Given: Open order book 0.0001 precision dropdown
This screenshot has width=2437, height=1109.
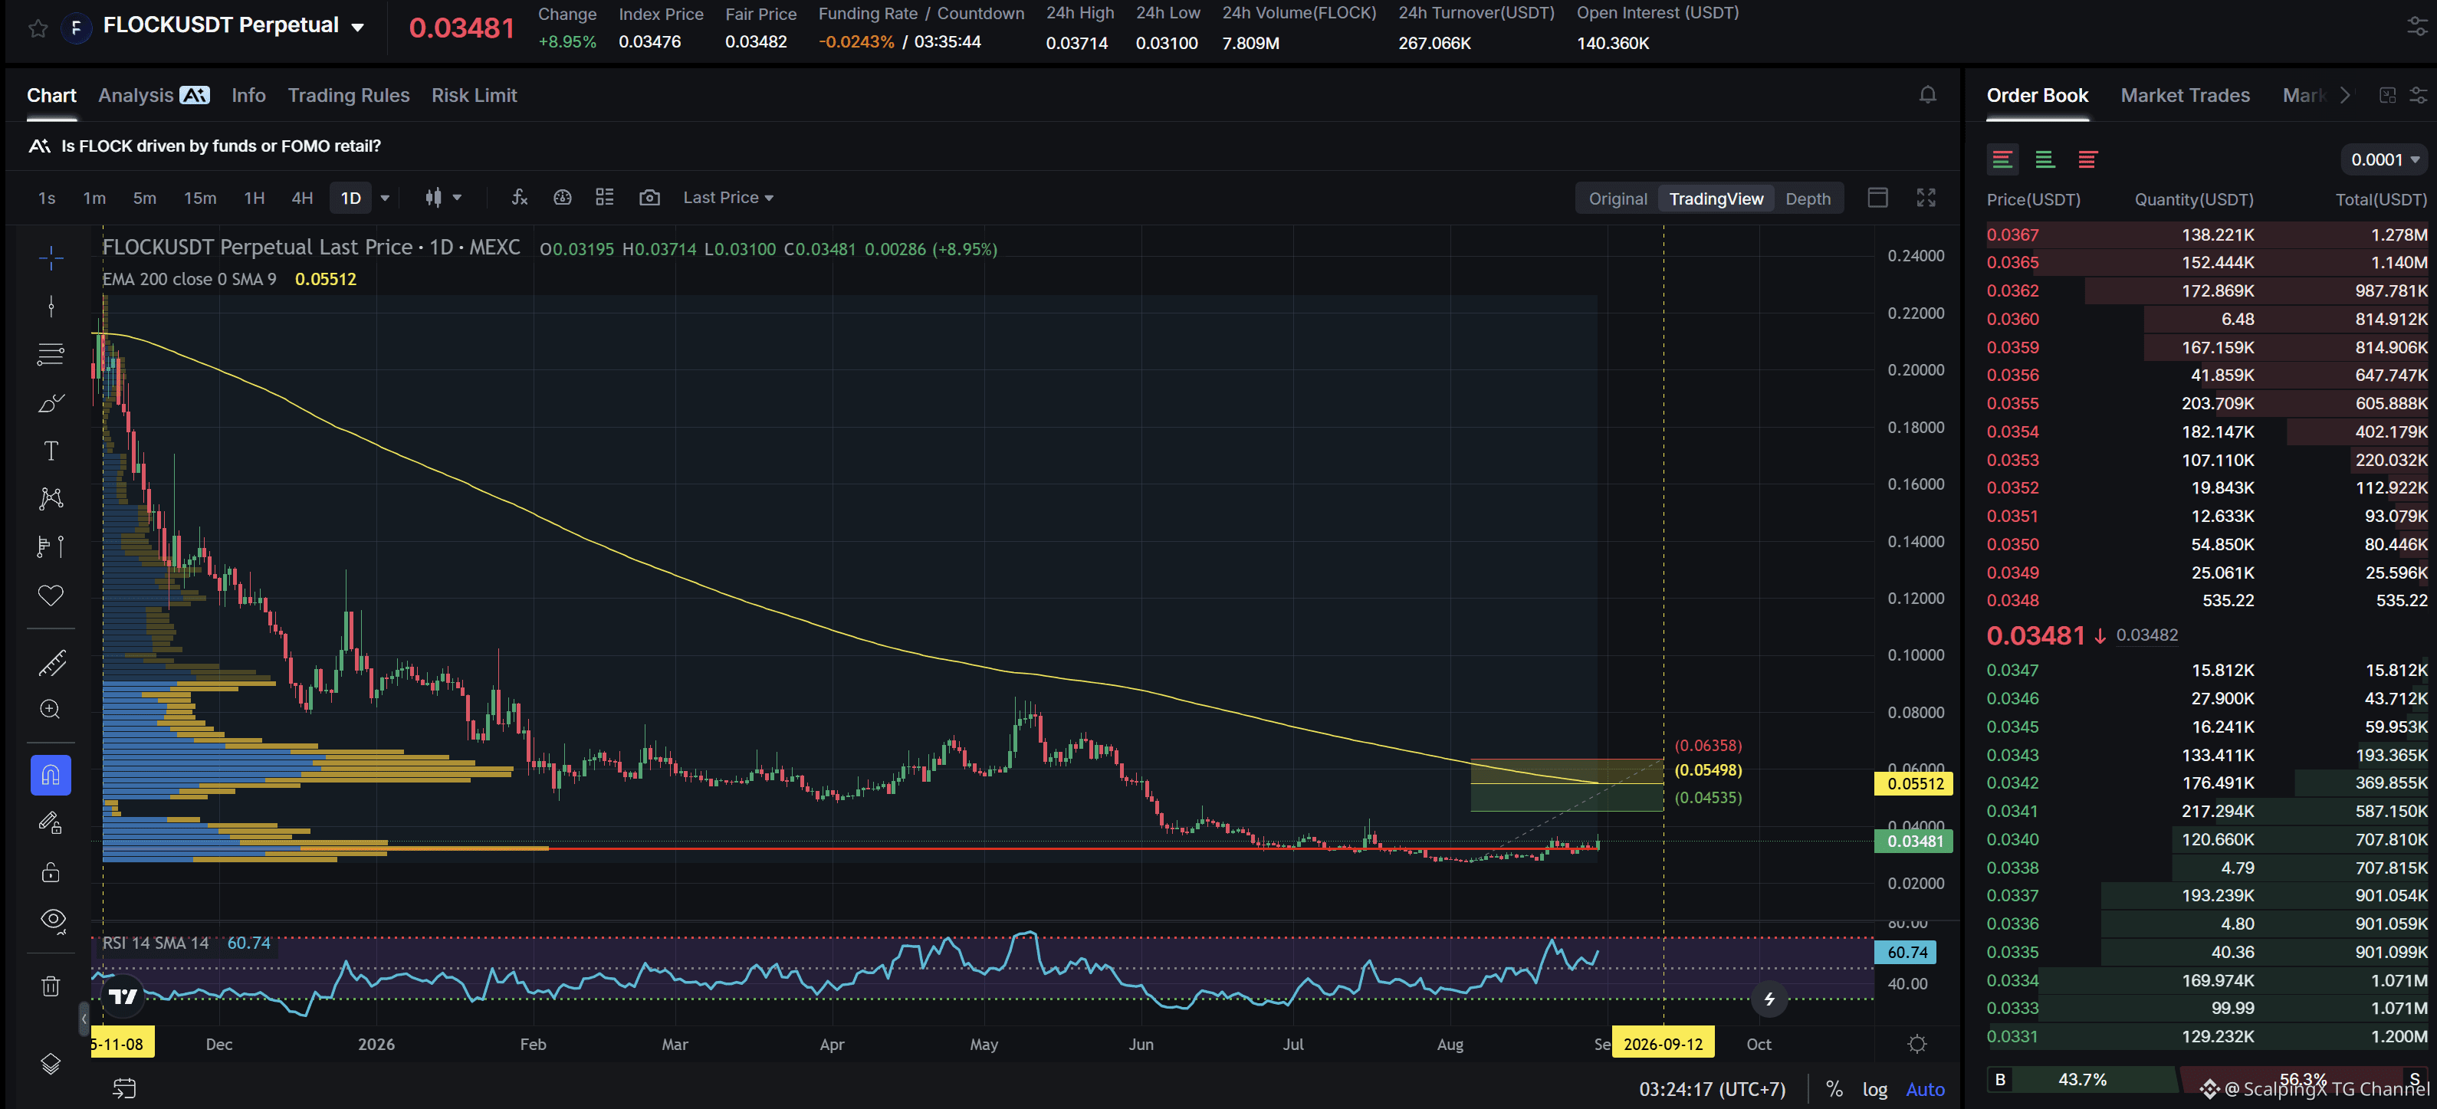Looking at the screenshot, I should (2384, 159).
